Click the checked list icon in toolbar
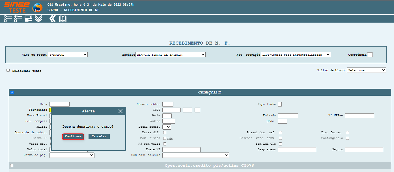 (18, 19)
